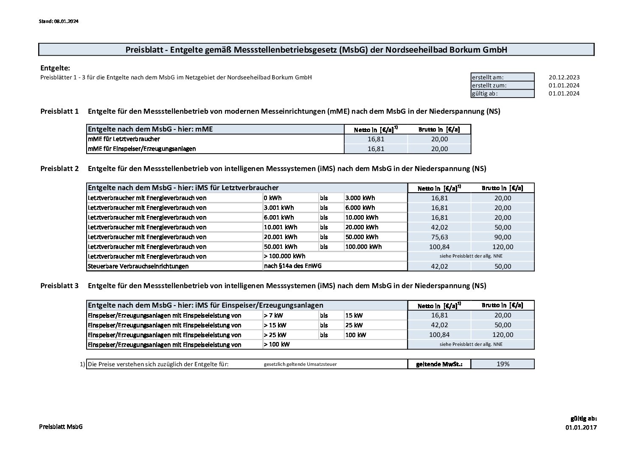Click the 'Preisblatt MsbG' footer text

(61, 426)
